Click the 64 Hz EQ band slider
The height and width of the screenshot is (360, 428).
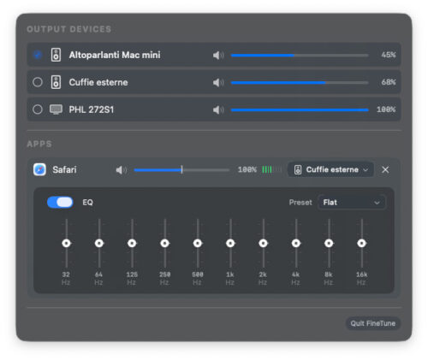(x=99, y=243)
